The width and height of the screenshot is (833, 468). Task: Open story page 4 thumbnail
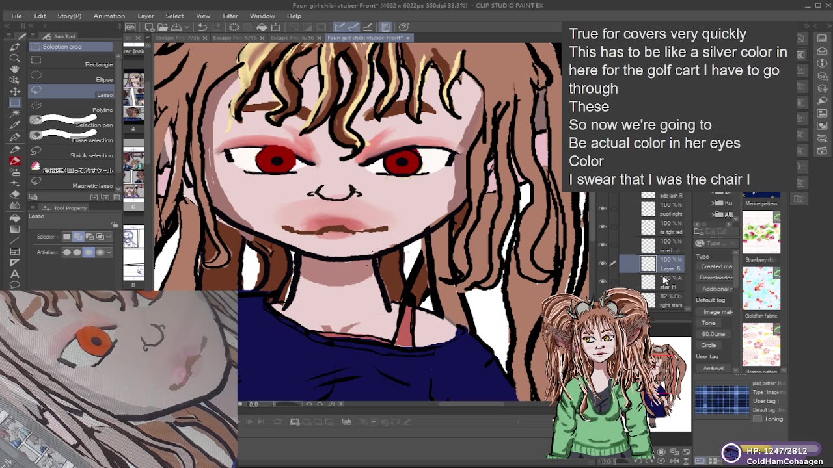(x=133, y=97)
